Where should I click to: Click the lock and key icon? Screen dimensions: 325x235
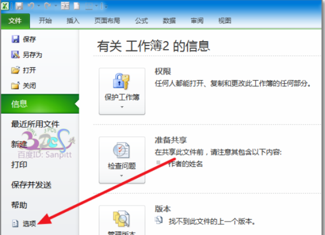pos(121,81)
